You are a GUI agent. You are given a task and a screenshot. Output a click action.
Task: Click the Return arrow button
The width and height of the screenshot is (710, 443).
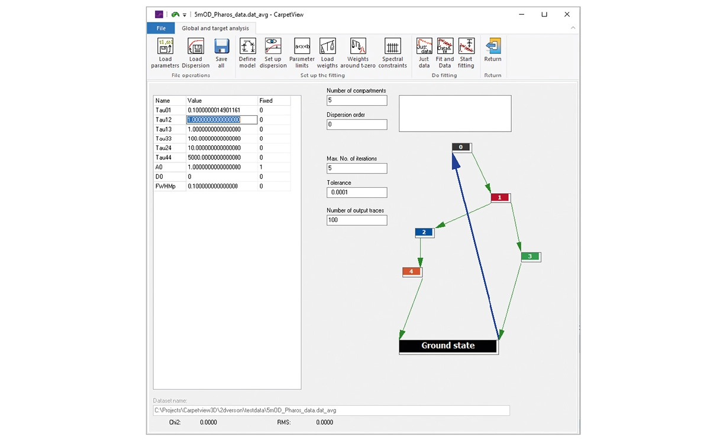[493, 47]
